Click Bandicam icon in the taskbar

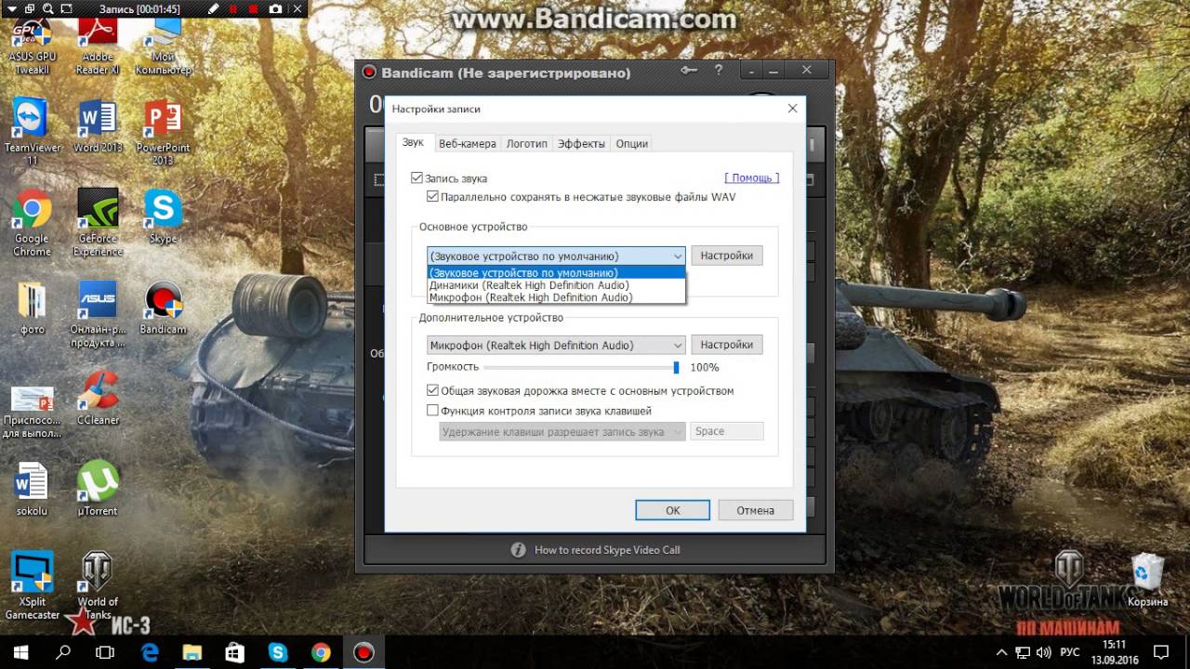[364, 652]
